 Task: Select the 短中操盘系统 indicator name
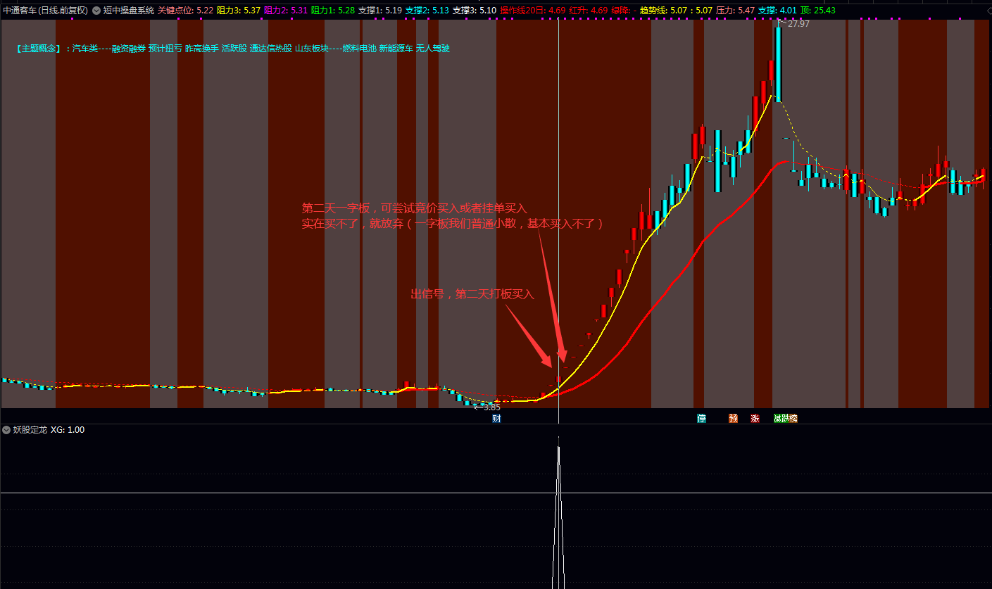(x=129, y=11)
